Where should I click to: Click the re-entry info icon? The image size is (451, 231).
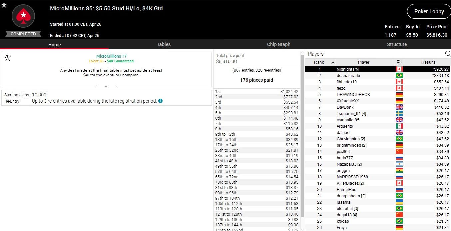(x=161, y=101)
